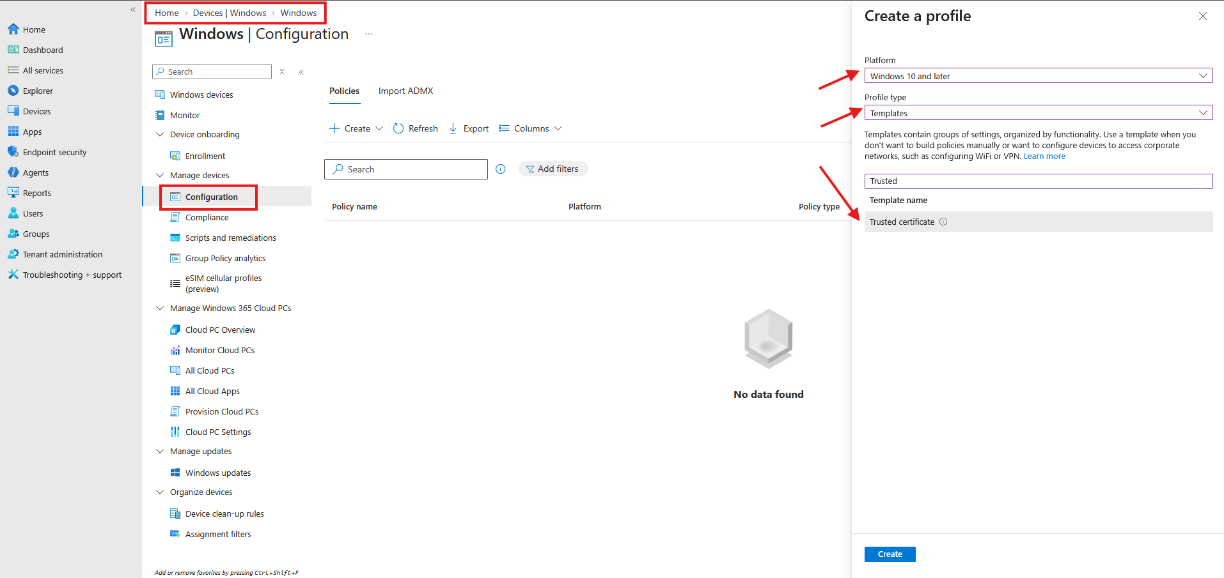Click Export in the toolbar

(x=469, y=128)
